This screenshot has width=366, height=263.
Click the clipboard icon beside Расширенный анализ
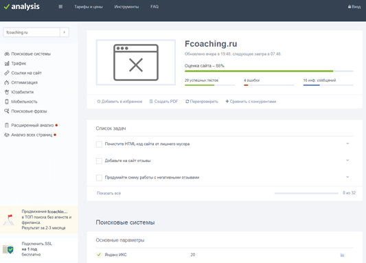pos(7,125)
